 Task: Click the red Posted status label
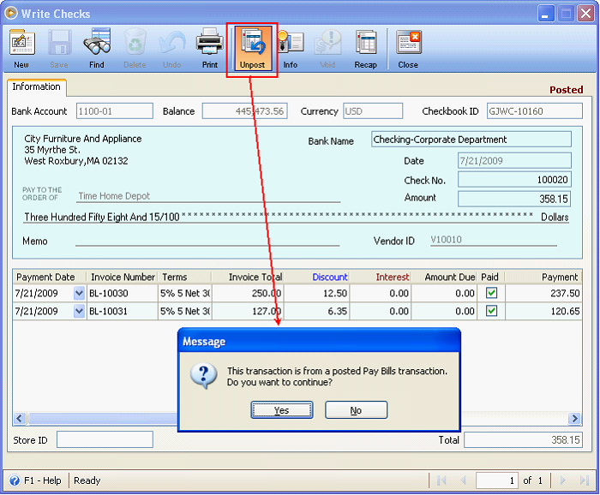tap(566, 90)
